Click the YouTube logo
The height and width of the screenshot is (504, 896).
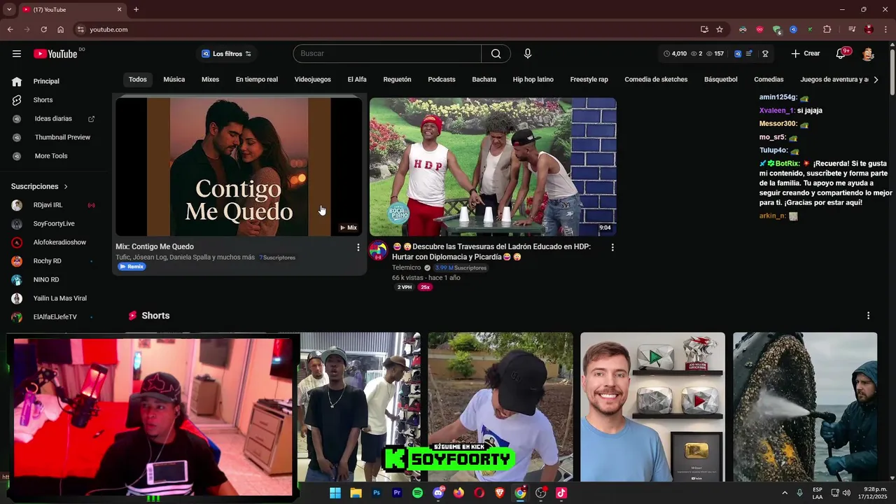tap(55, 54)
